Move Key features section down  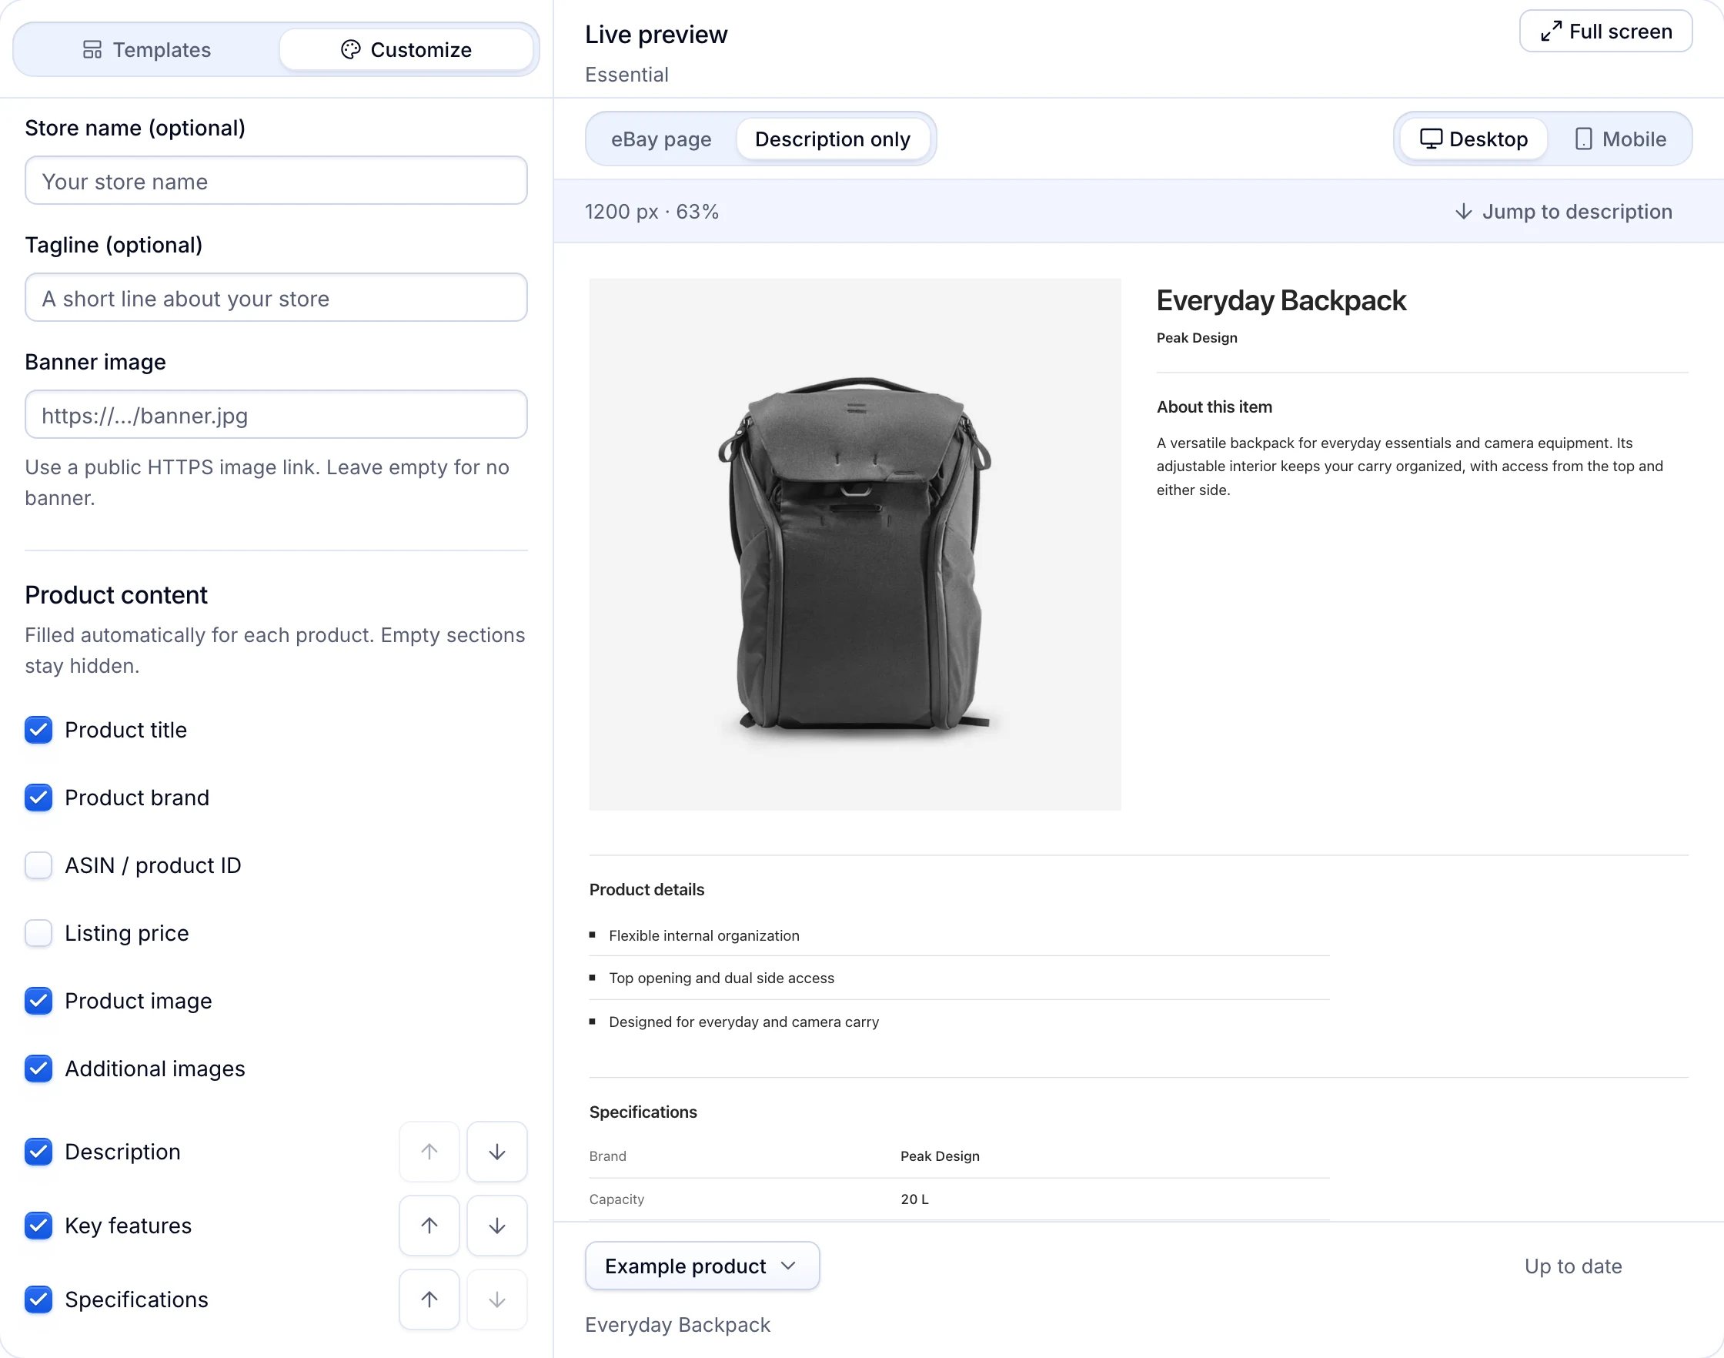(x=496, y=1226)
